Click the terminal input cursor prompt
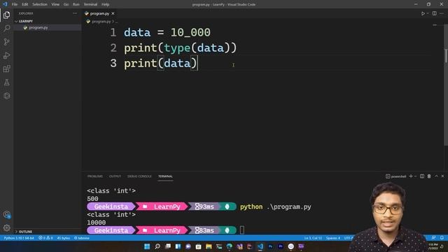This screenshot has height=252, width=448. point(241,230)
